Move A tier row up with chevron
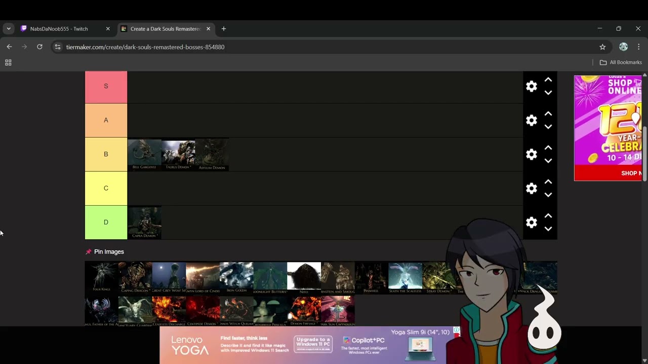Screen dimensions: 648x364 tap(548, 114)
